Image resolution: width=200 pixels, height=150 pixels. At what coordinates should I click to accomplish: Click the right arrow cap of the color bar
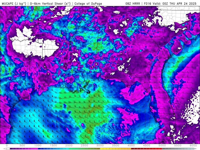tap(195, 149)
